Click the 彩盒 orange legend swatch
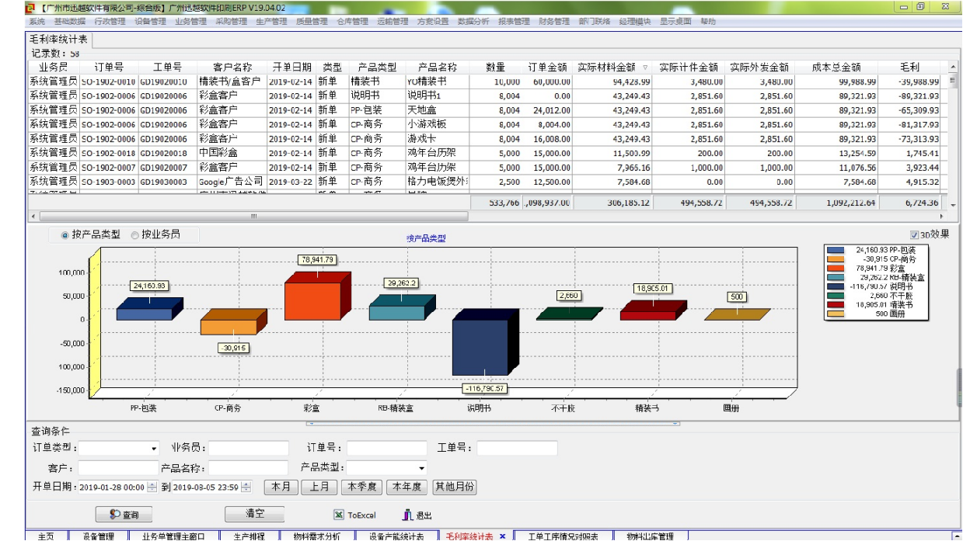Viewport: 963px width, 541px height. 836,268
